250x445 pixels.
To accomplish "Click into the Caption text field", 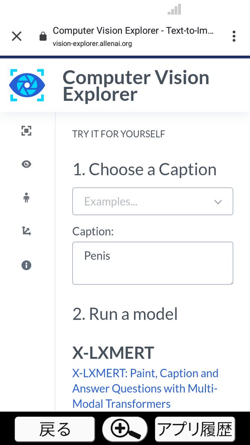I will [x=153, y=263].
